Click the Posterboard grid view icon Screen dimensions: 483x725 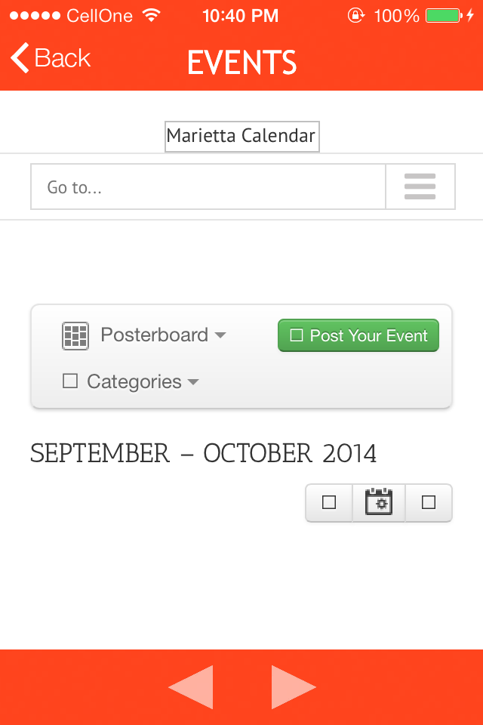coord(75,335)
